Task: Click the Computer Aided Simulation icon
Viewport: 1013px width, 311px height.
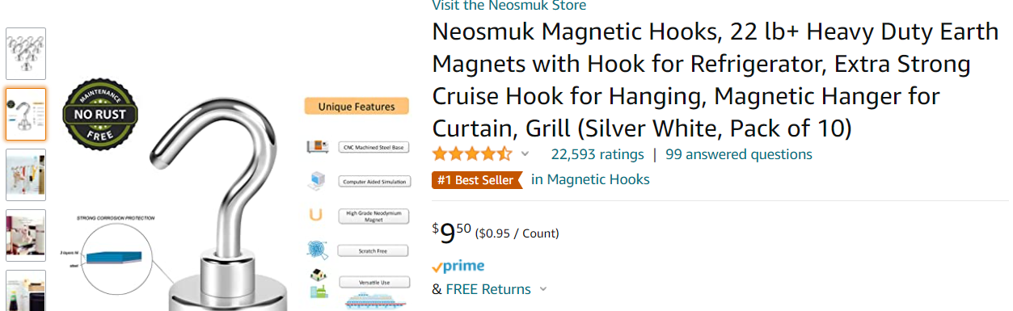Action: point(317,181)
